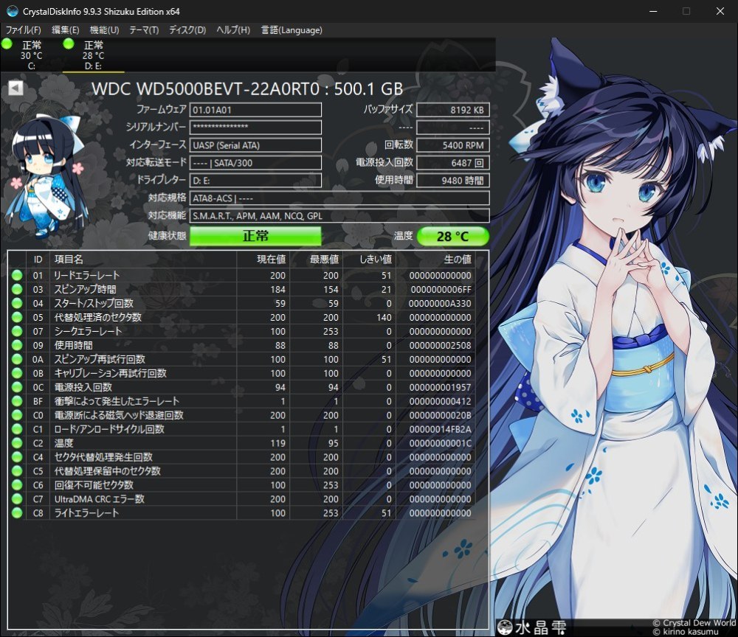Click status icon for ID 07 シークエラーレート
This screenshot has height=637, width=738.
[17, 332]
